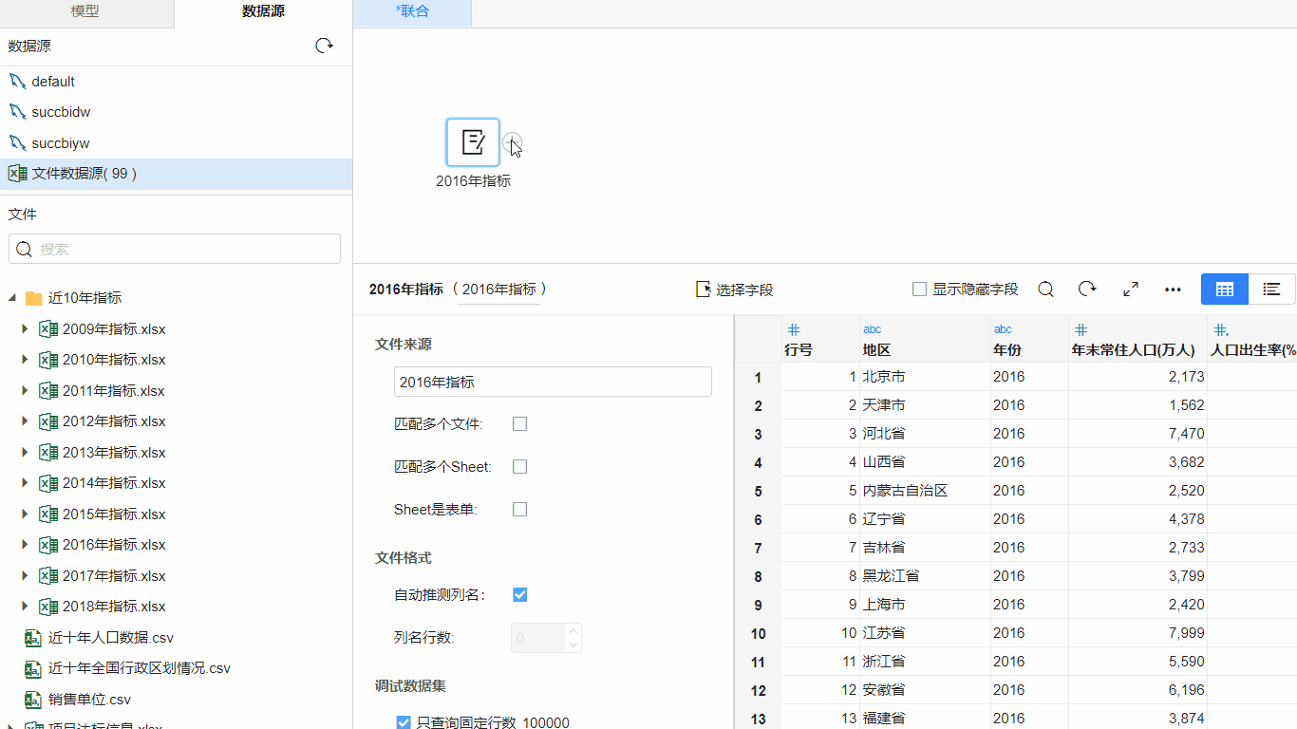Switch to the 模型 tab
1297x729 pixels.
[x=85, y=12]
